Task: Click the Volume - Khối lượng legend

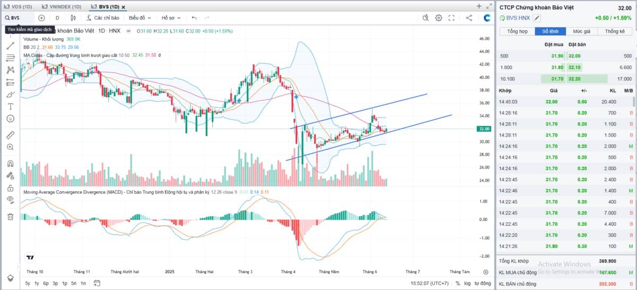Action: tap(51, 39)
